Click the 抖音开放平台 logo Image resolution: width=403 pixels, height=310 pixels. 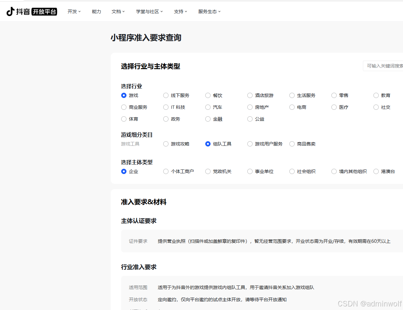tap(32, 11)
